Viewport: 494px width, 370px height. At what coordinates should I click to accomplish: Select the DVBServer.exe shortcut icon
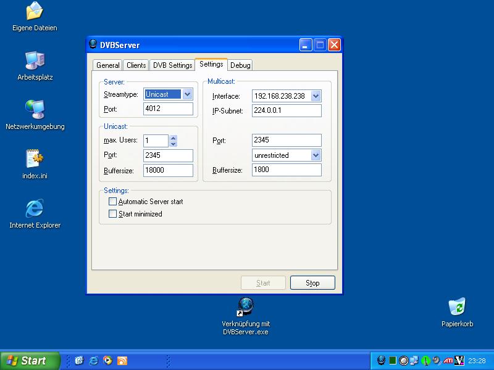(246, 306)
